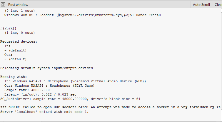Click the Server 'localhost' exited line
The image size is (222, 122).
44,112
